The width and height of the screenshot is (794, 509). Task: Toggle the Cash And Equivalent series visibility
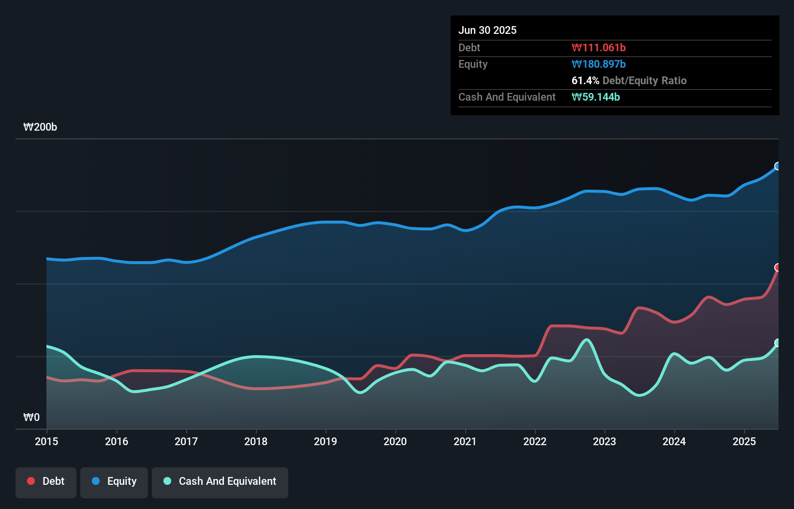[x=220, y=482]
